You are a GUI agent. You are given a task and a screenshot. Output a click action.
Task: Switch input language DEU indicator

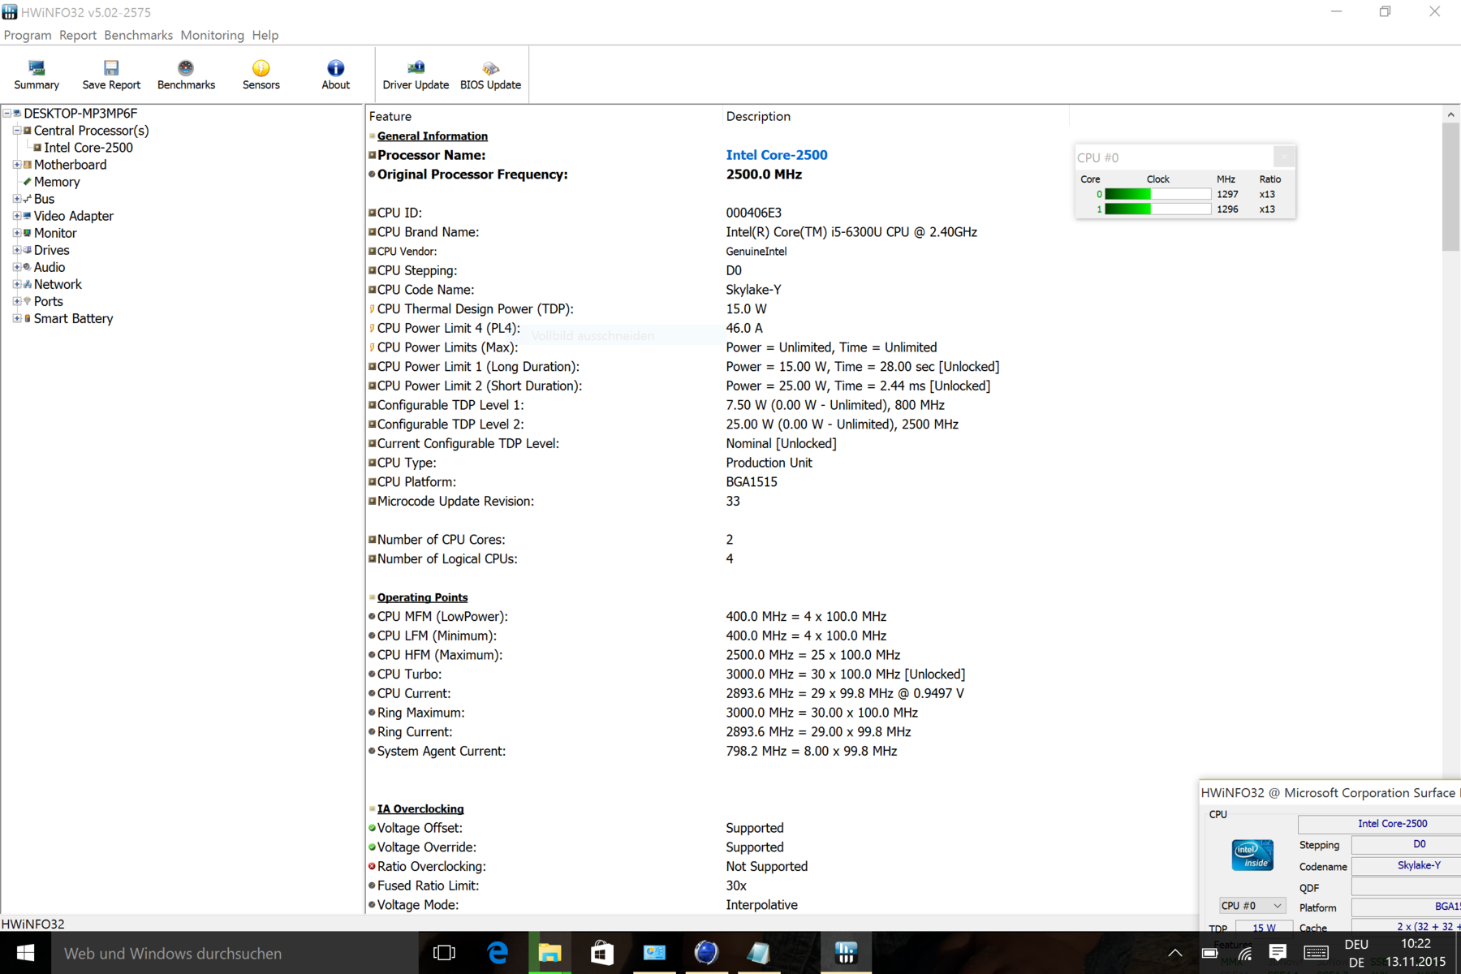1356,953
